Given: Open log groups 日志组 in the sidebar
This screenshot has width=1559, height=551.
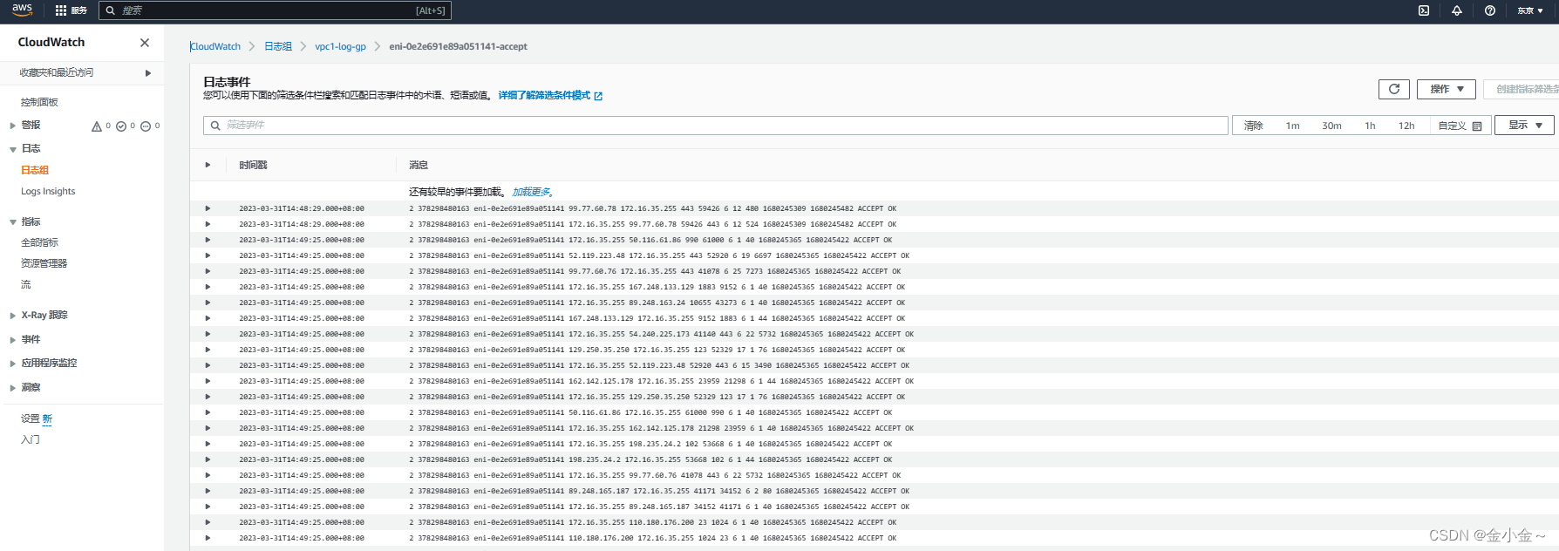Looking at the screenshot, I should click(35, 170).
